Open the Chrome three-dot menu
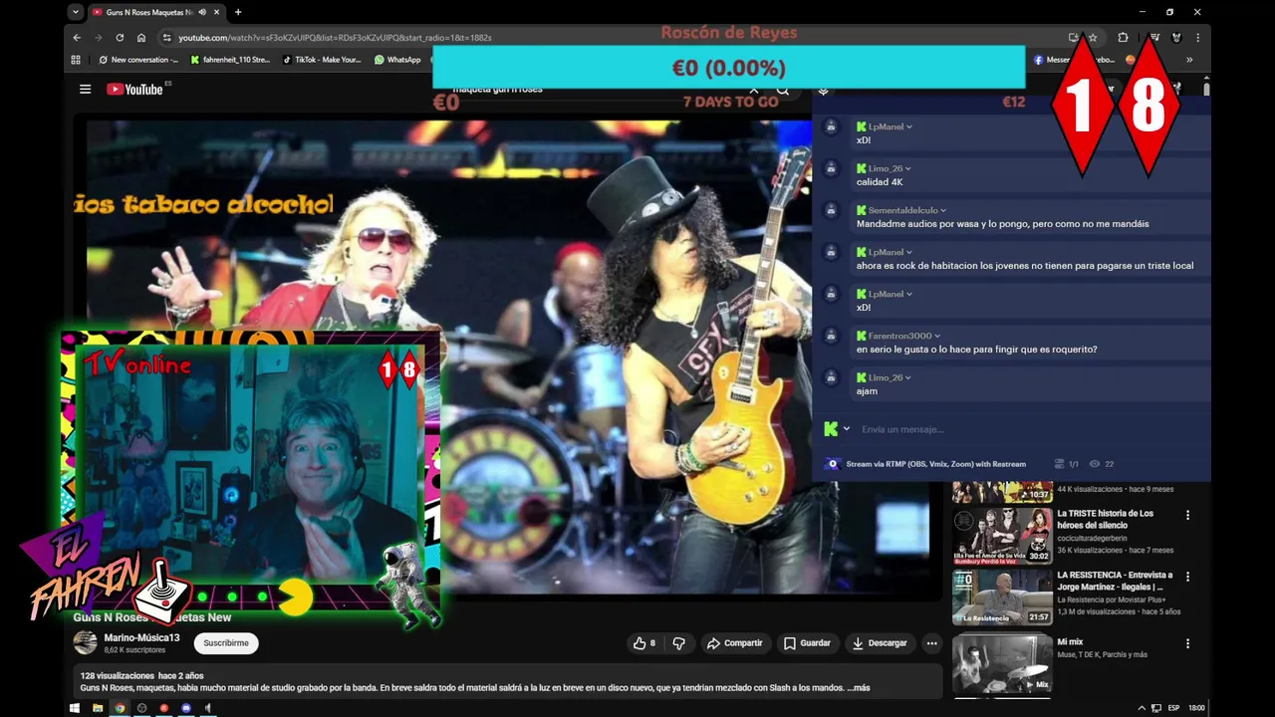Screen dimensions: 1275x717 tap(1197, 38)
